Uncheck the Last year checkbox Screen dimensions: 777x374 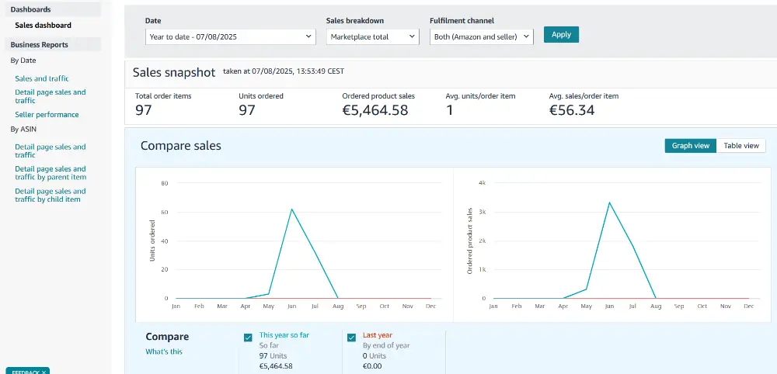click(351, 338)
